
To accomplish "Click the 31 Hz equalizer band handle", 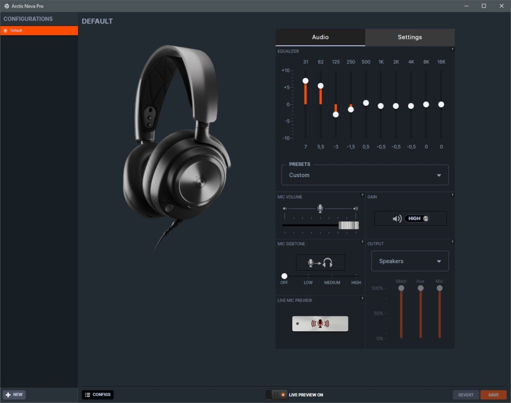I will (x=305, y=80).
